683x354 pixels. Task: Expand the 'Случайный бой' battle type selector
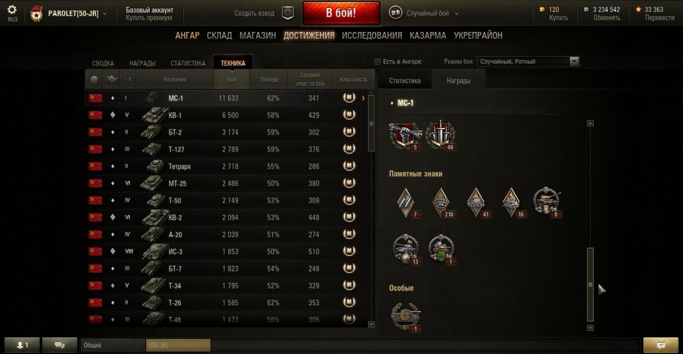(x=423, y=13)
